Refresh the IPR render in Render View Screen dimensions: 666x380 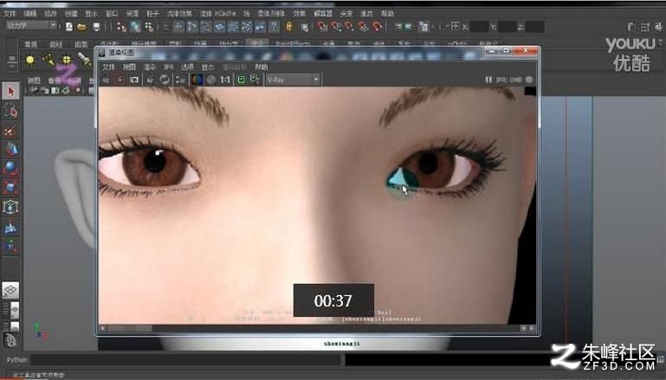pyautogui.click(x=164, y=80)
